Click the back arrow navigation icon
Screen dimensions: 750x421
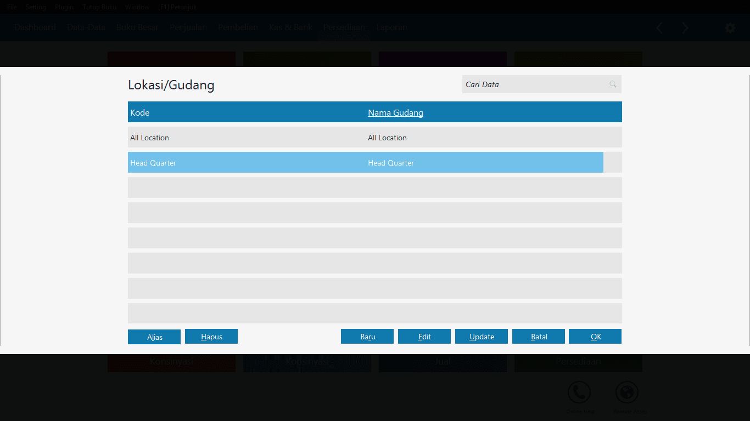click(659, 28)
